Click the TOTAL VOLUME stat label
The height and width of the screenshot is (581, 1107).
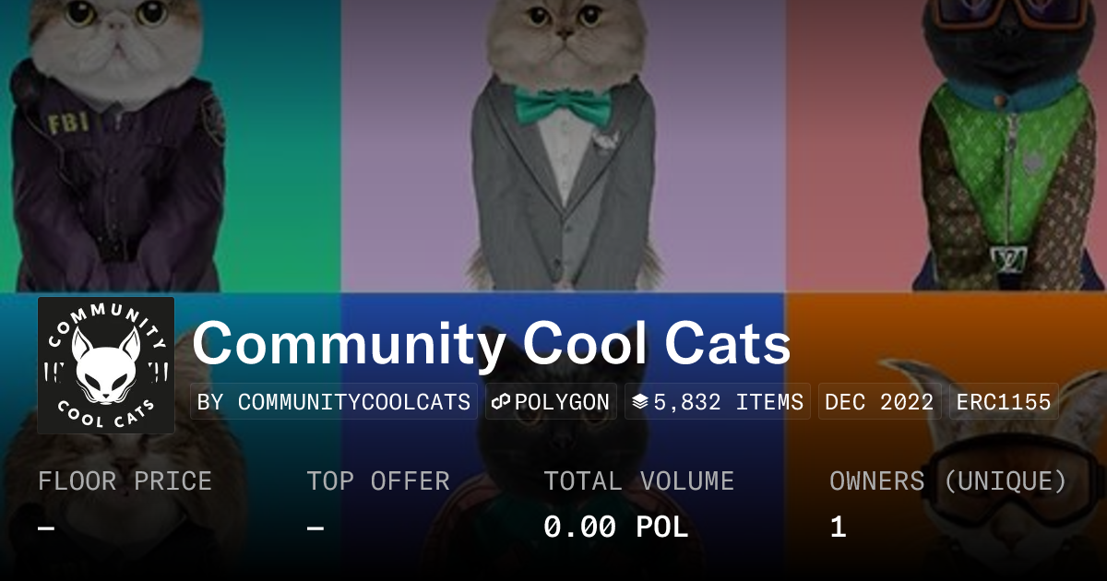639,481
